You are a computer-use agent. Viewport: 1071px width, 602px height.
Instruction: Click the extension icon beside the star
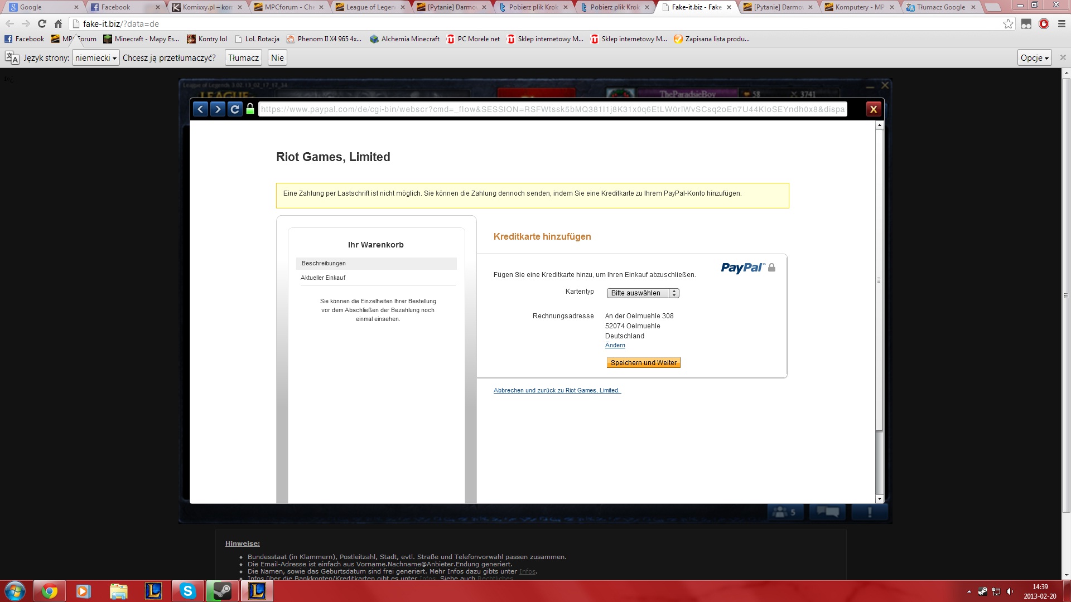tap(1026, 24)
